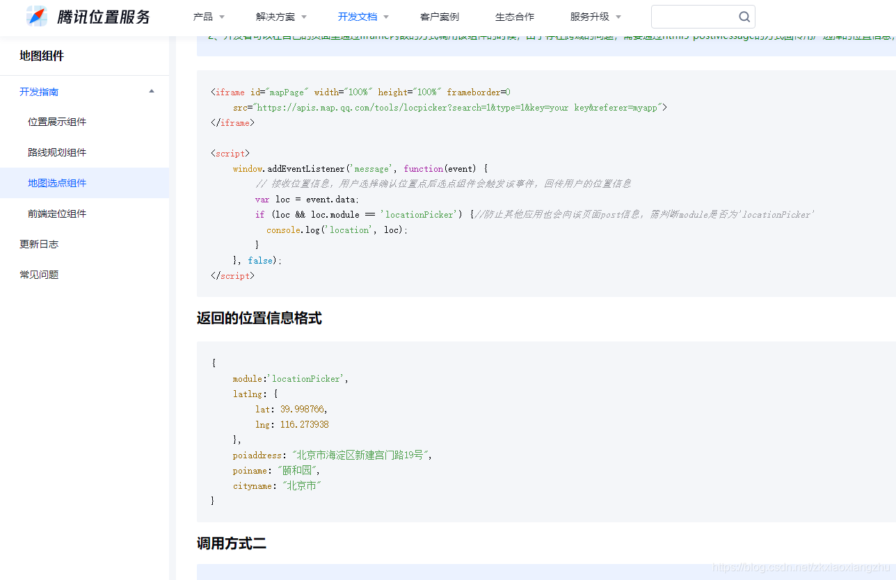Viewport: 896px width, 580px height.
Task: Click the window.addEventListener code line
Action: click(360, 169)
